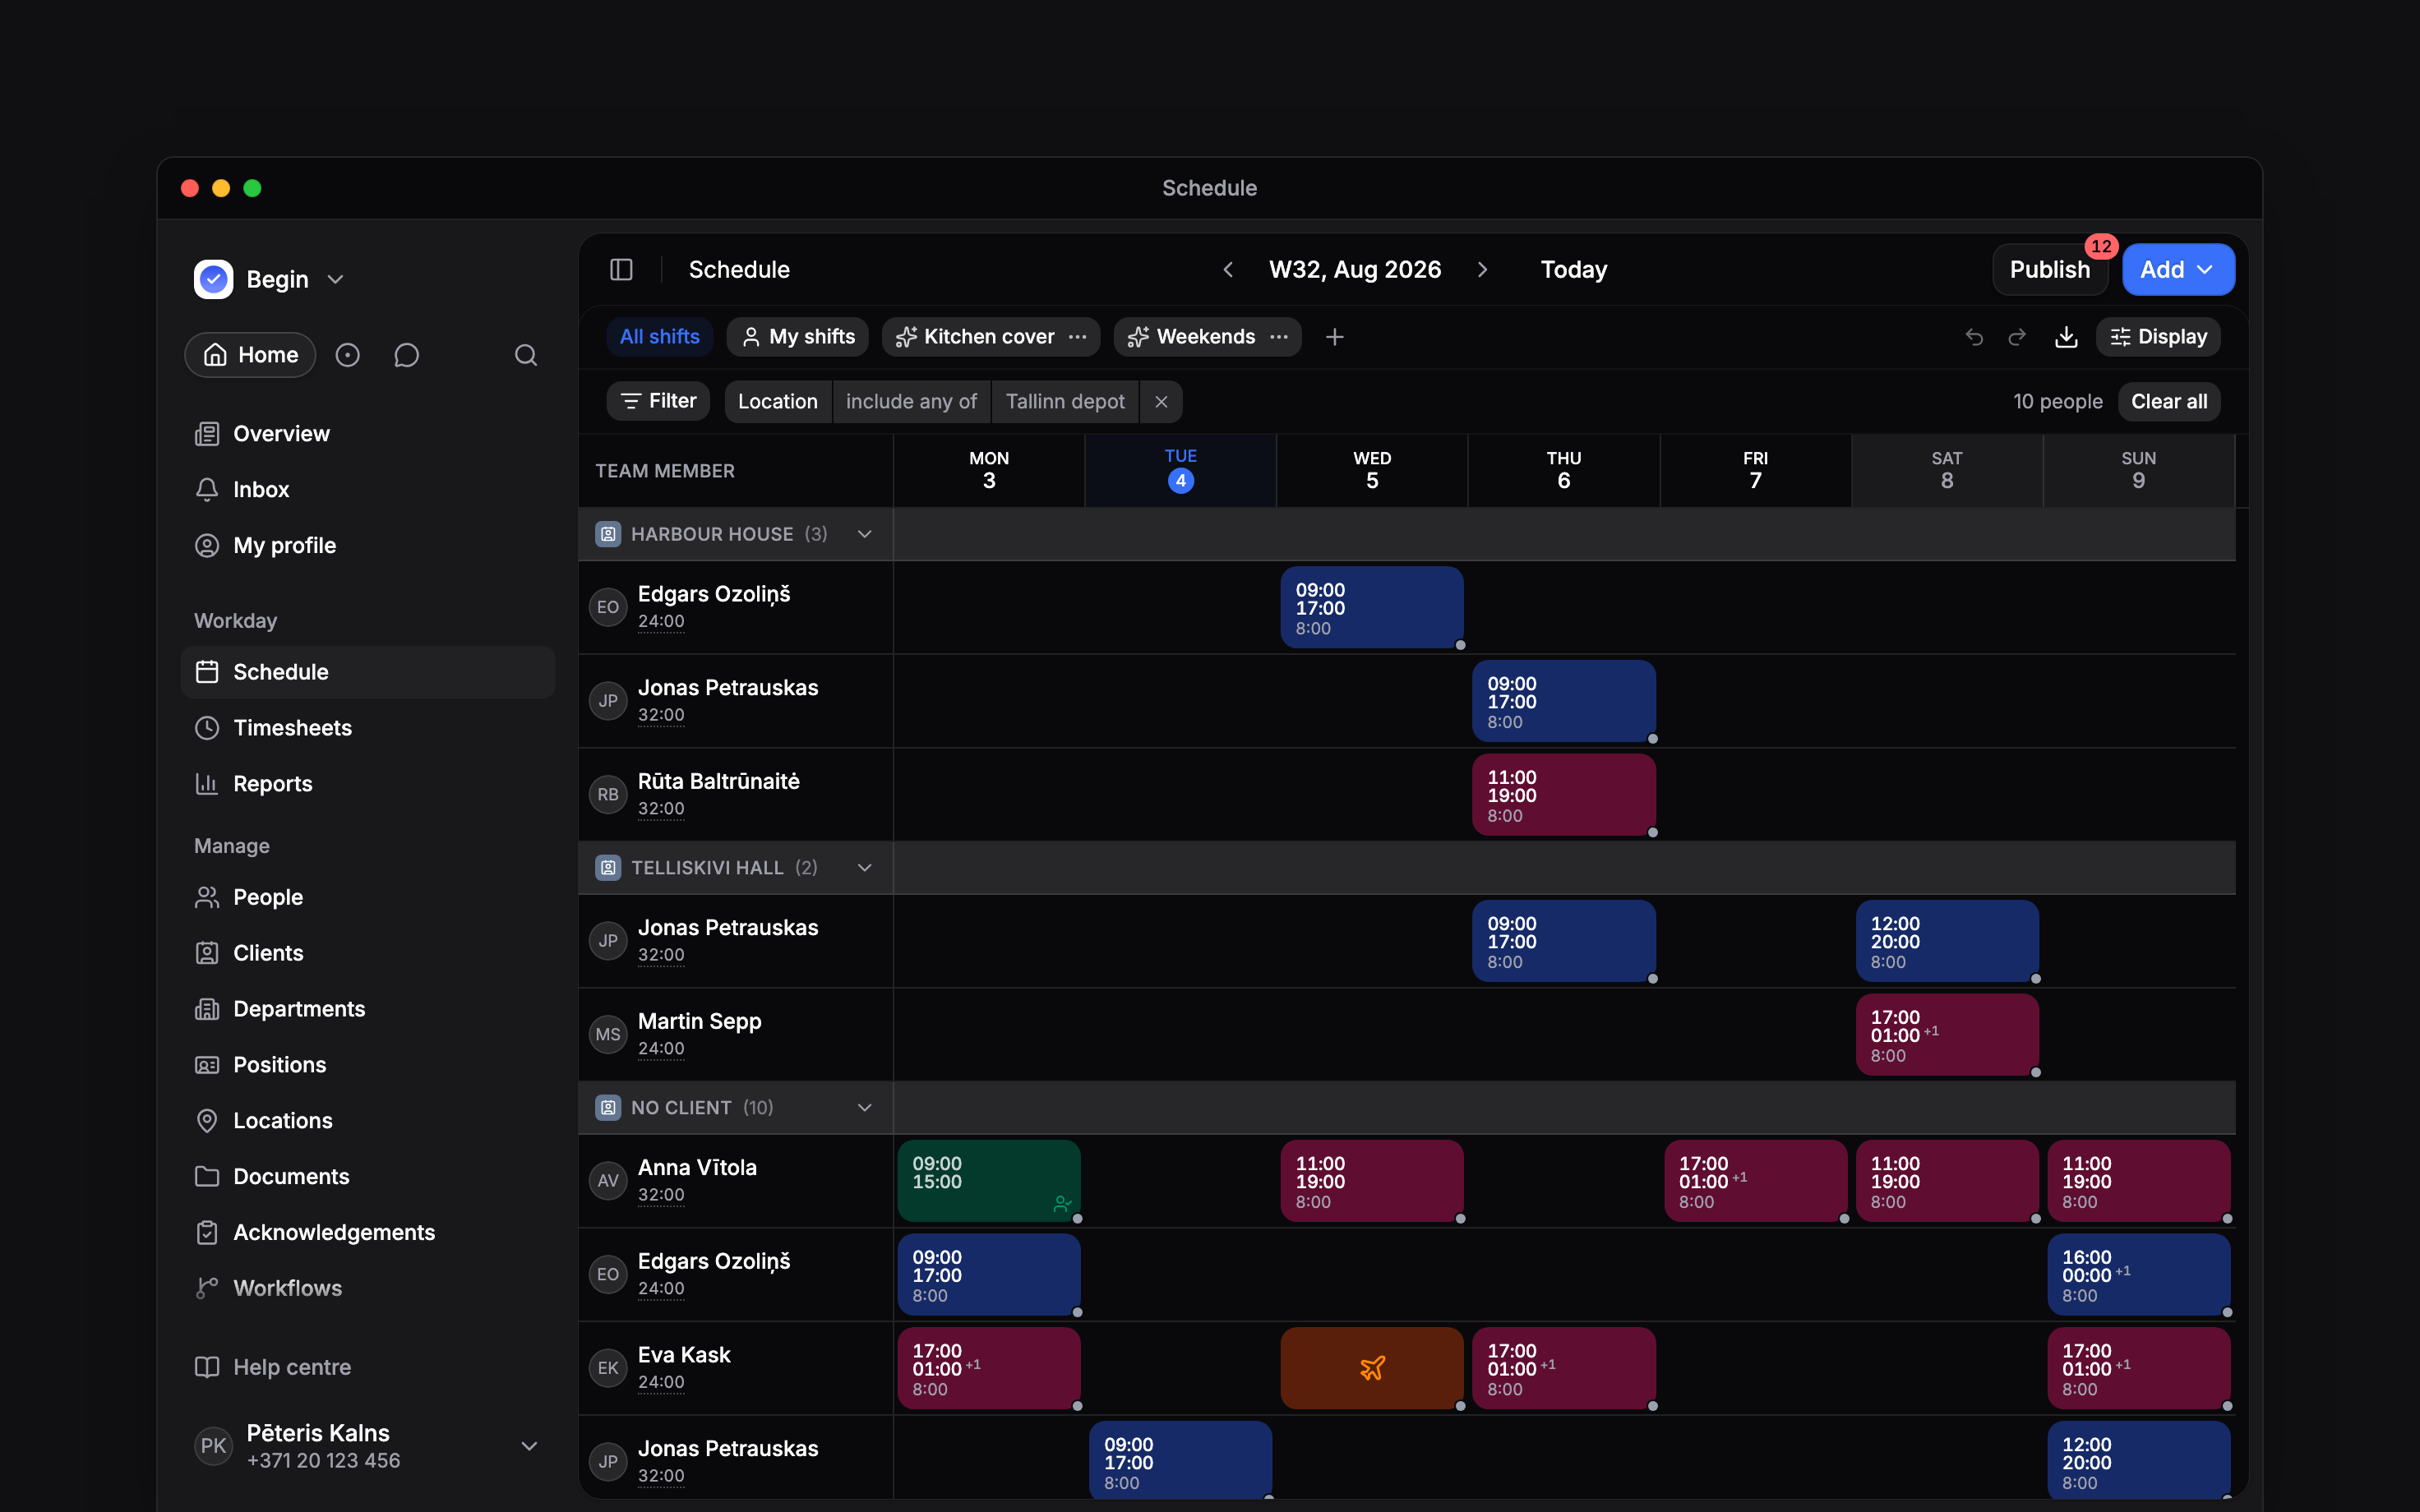Viewport: 2420px width, 1512px height.
Task: Click the Today button
Action: [x=1574, y=270]
